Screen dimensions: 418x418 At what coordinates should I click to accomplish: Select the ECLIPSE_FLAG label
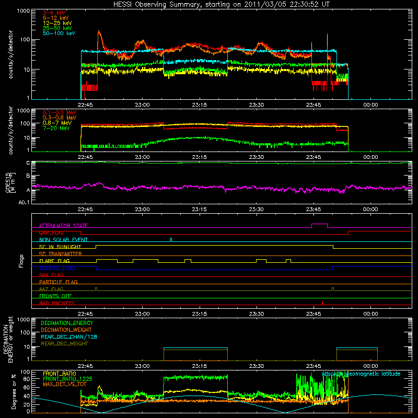[x=57, y=268]
